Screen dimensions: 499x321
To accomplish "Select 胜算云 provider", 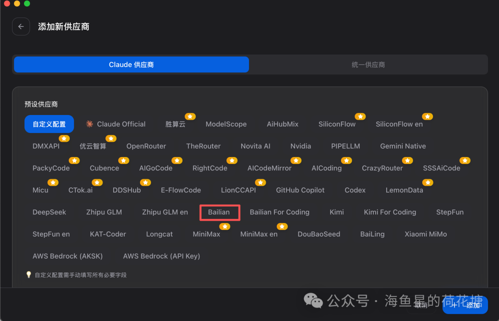I will pyautogui.click(x=176, y=124).
